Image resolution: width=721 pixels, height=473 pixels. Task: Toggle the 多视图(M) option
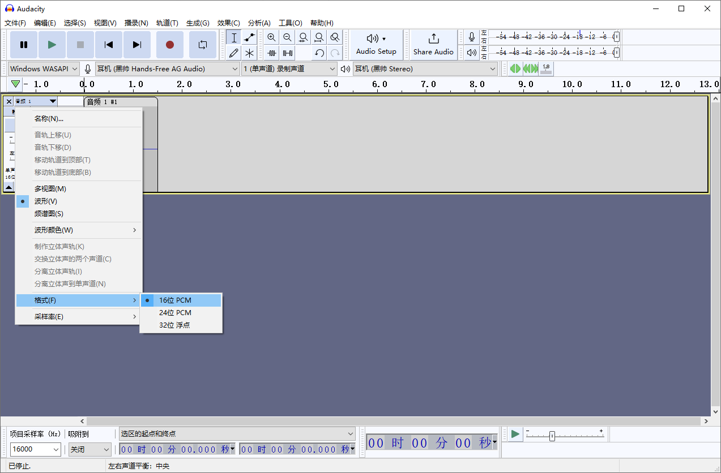coord(79,189)
